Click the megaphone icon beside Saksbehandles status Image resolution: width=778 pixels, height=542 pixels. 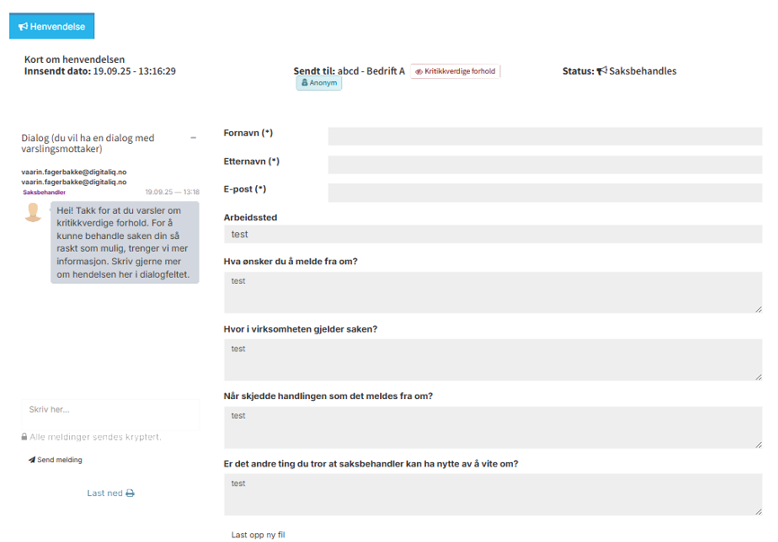click(x=602, y=71)
